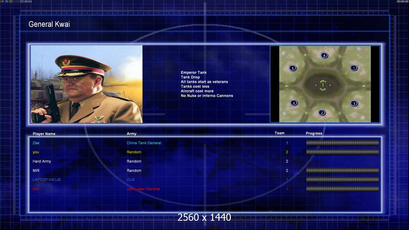The height and width of the screenshot is (230, 409).
Task: Click team number for Hard Army
Action: coord(287,161)
